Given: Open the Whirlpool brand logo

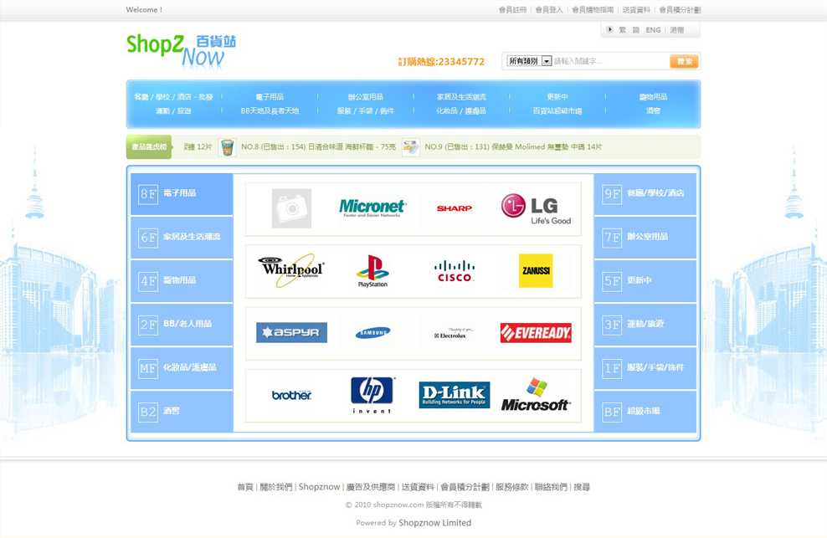Looking at the screenshot, I should tap(291, 270).
